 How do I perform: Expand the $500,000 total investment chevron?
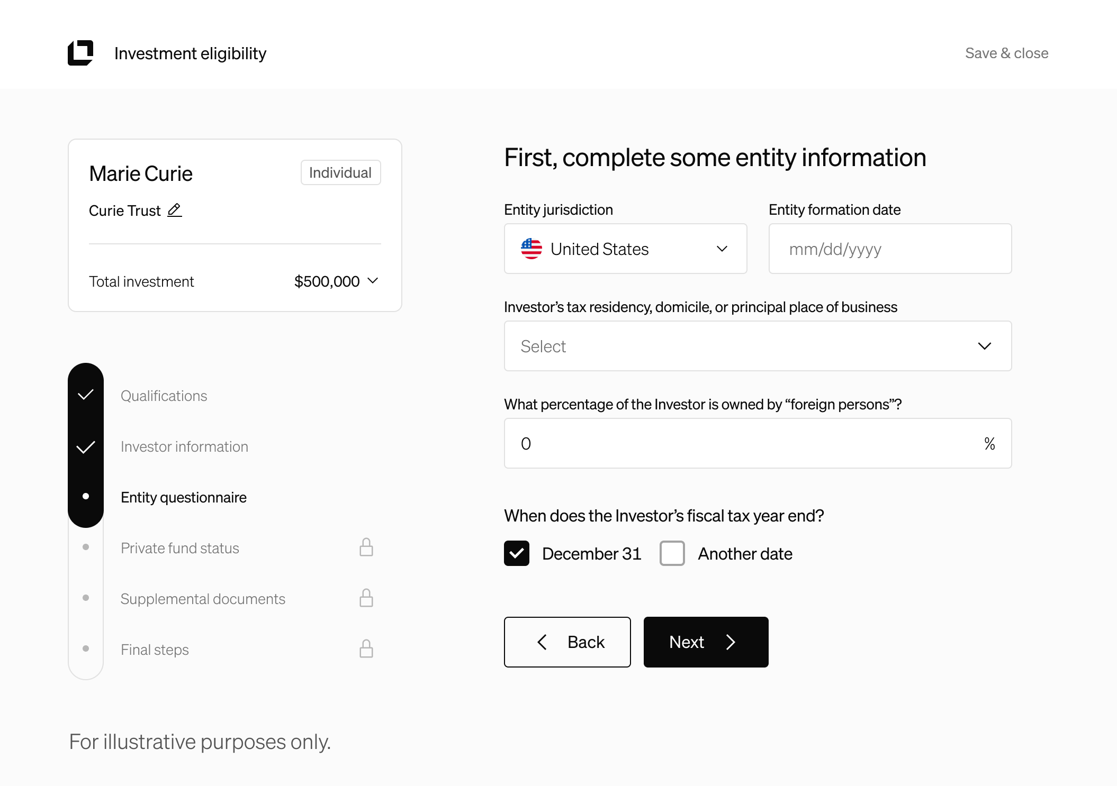373,281
